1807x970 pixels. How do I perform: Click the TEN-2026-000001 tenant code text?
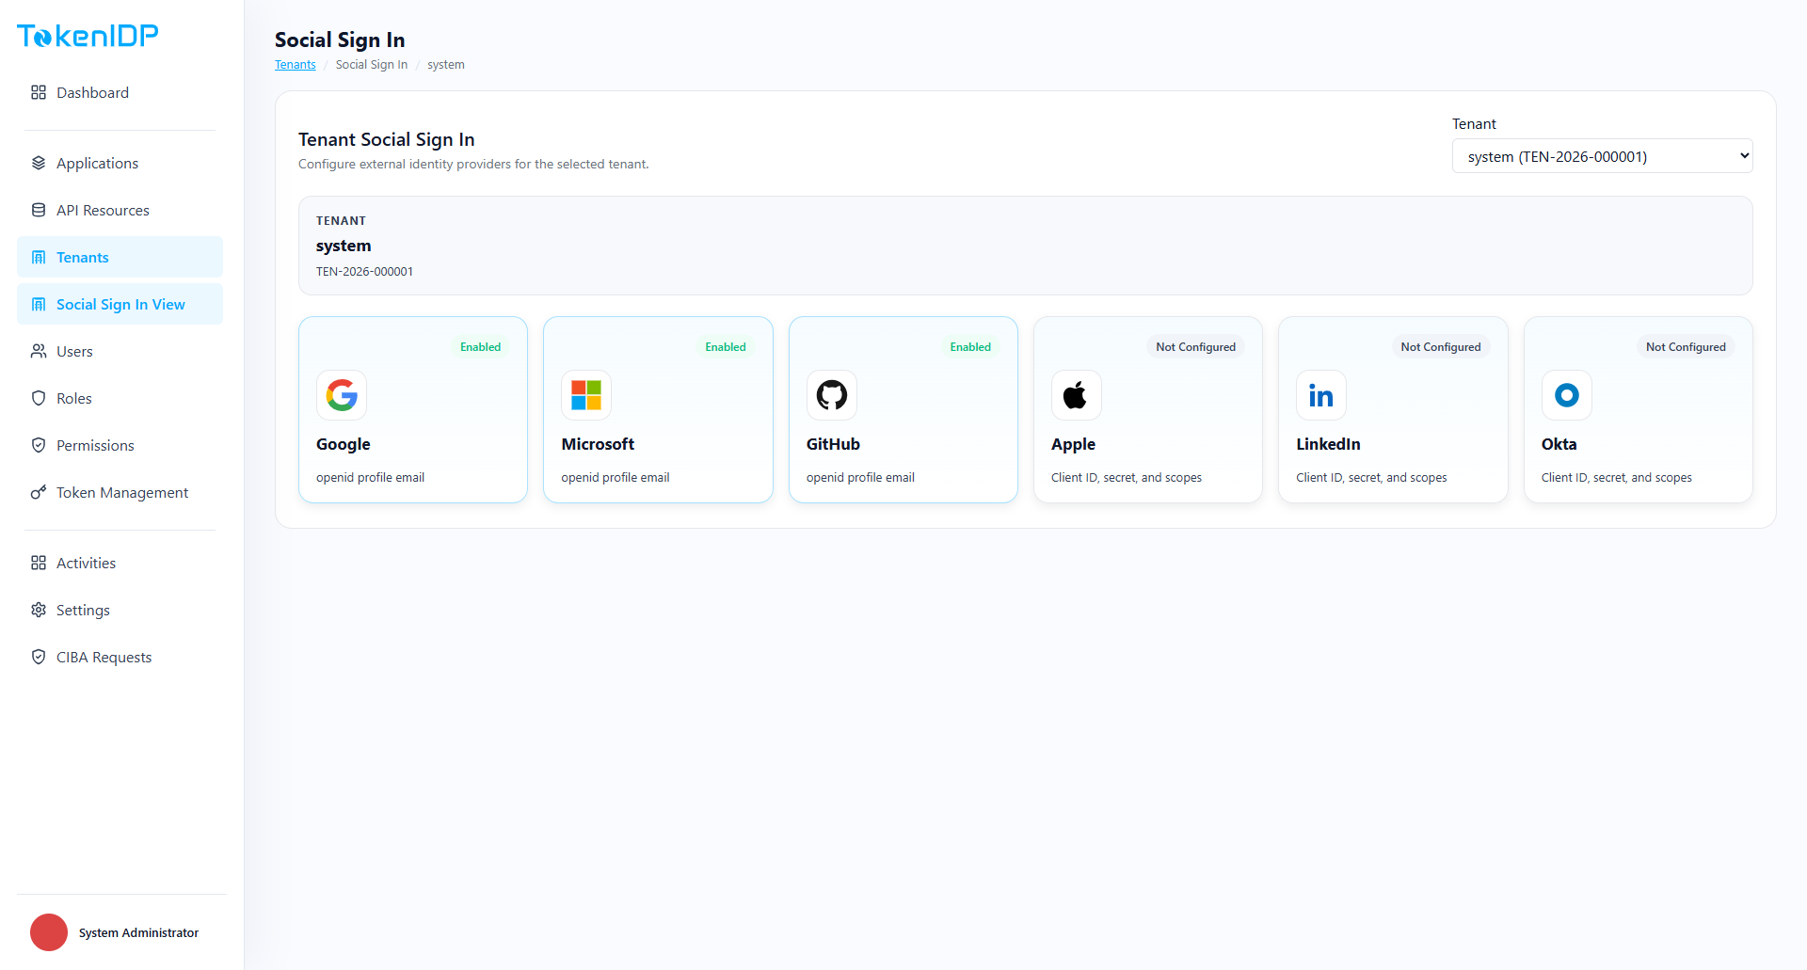point(364,272)
